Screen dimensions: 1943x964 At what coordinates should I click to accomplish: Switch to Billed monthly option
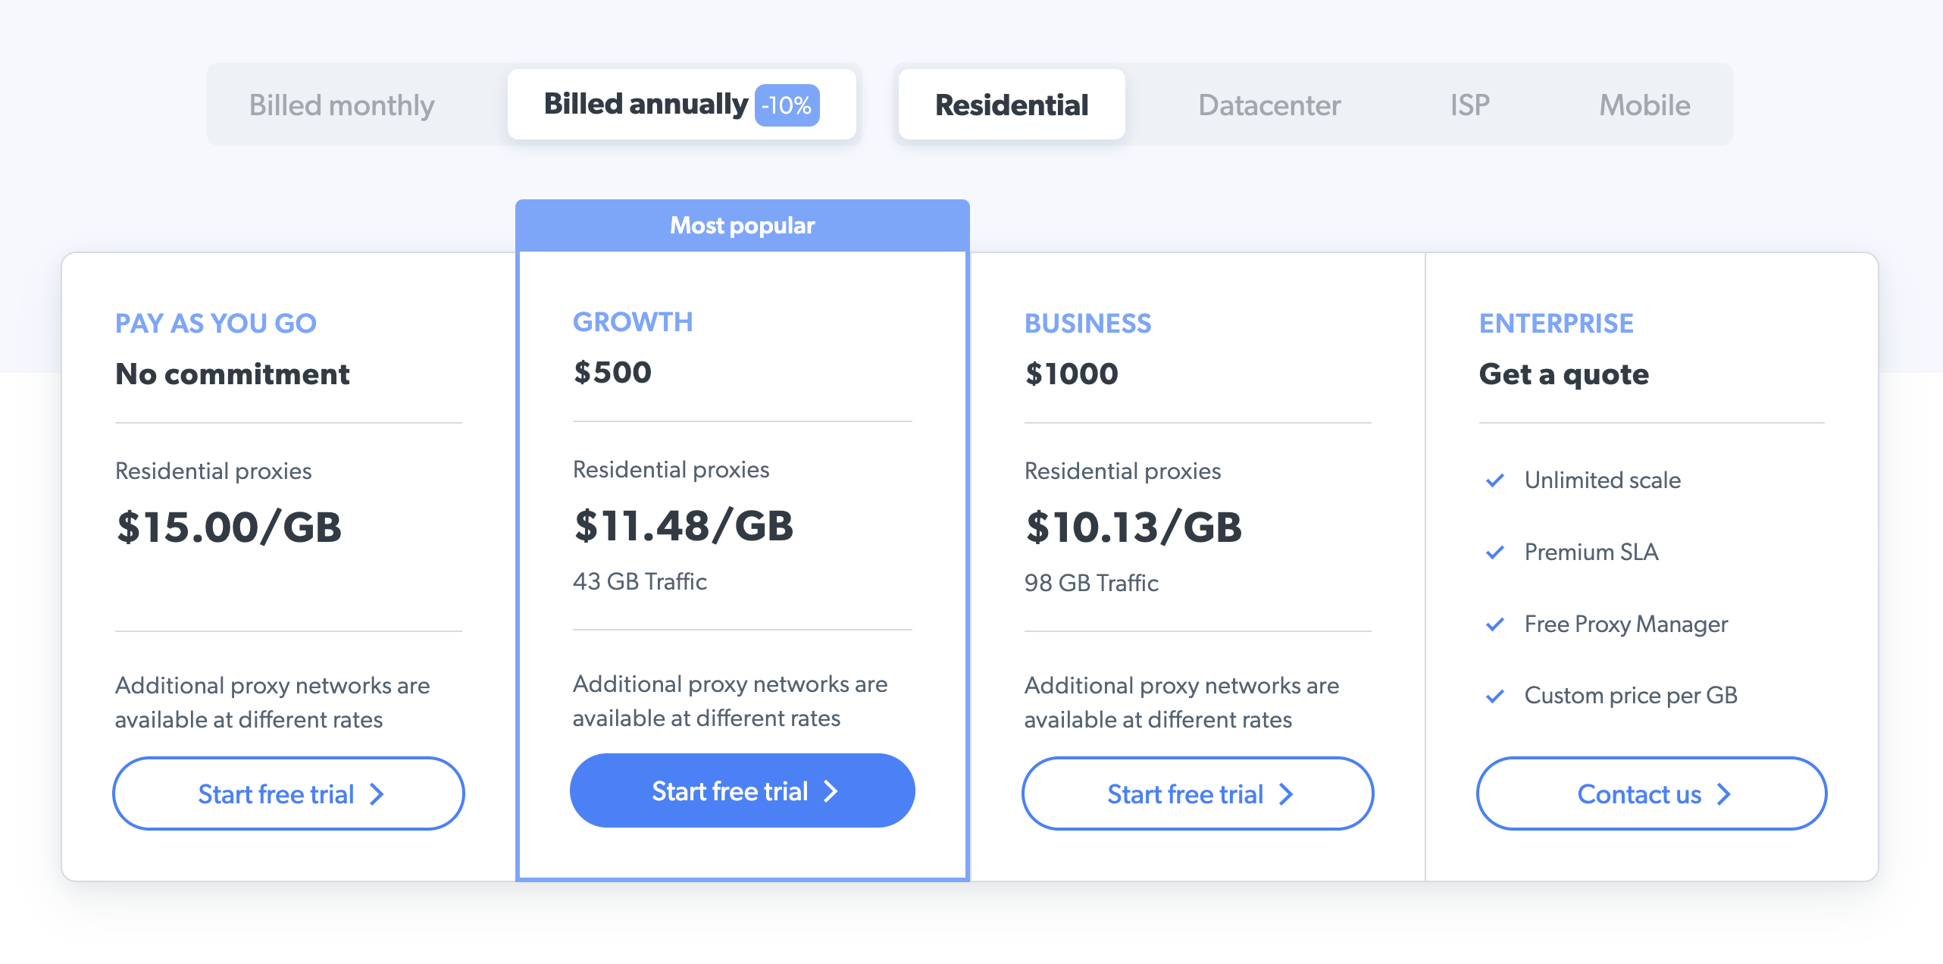(x=342, y=105)
